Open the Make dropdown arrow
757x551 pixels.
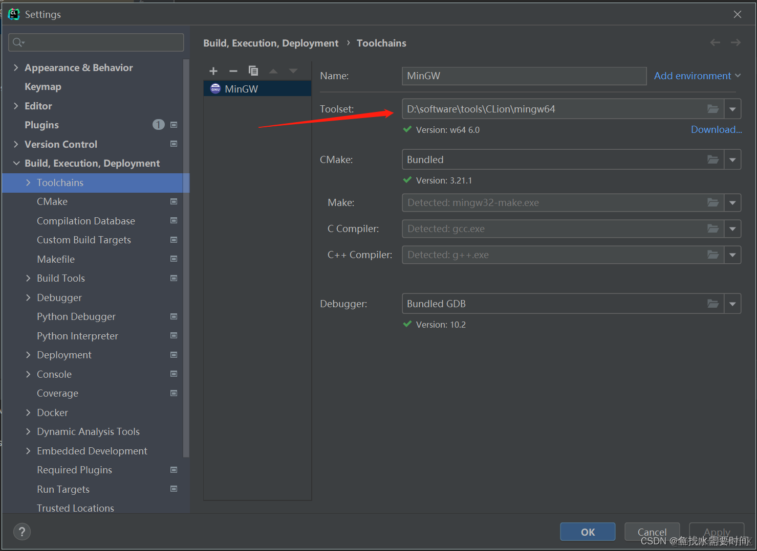(732, 202)
